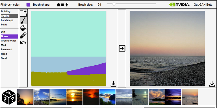Screen dimensions: 217x108
Task: Click the brush size slider handle
Action: pos(114,4)
